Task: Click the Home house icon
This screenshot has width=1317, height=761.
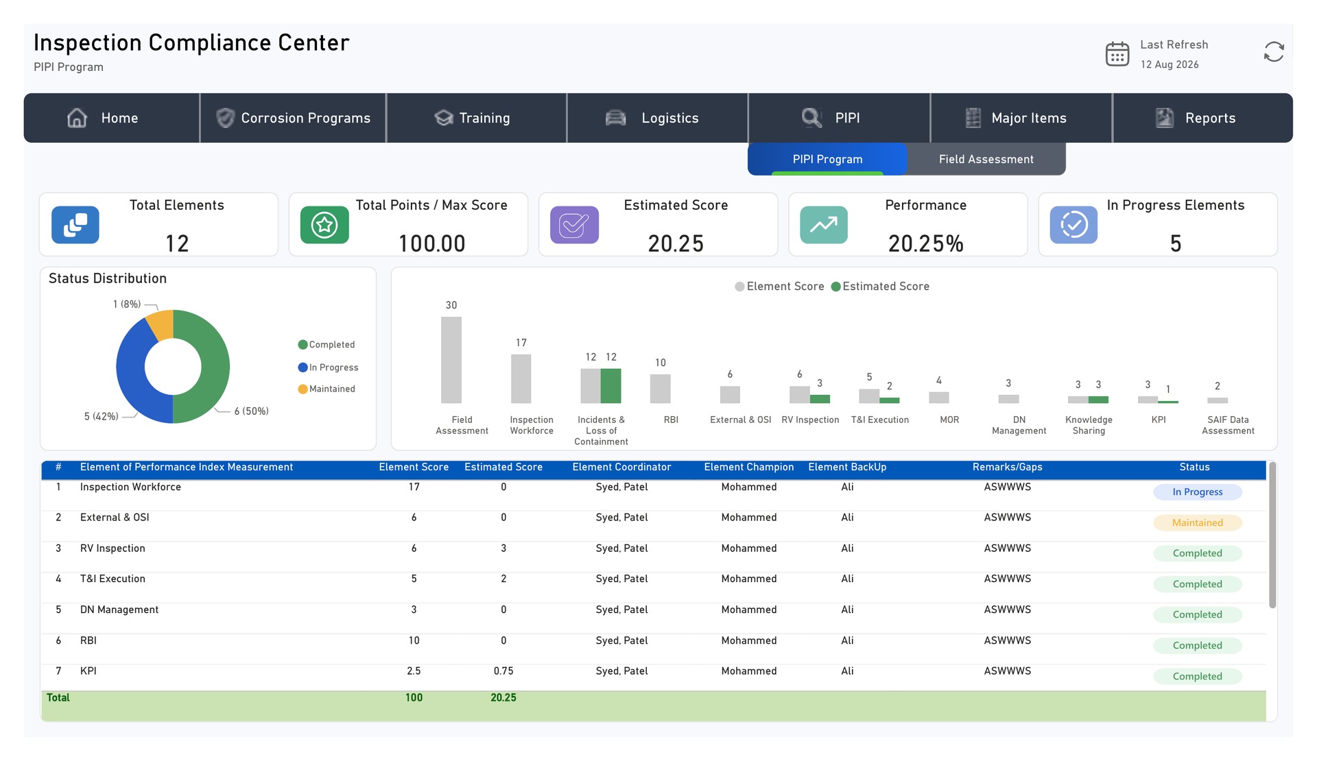Action: pos(77,118)
